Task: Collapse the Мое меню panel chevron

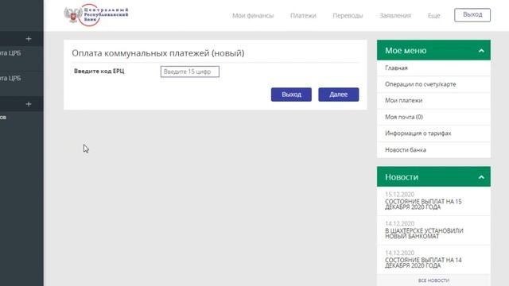Action: pyautogui.click(x=481, y=51)
